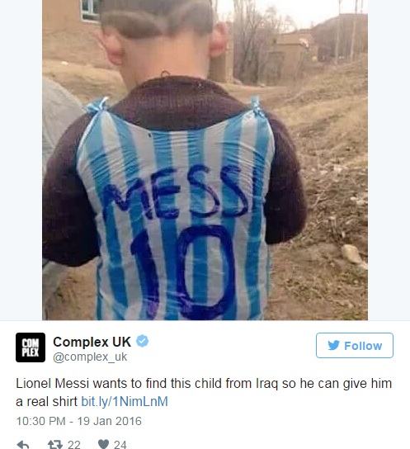This screenshot has height=449, width=410.
Task: Open the photo of the boy's striped bag shirt
Action: coord(205,160)
